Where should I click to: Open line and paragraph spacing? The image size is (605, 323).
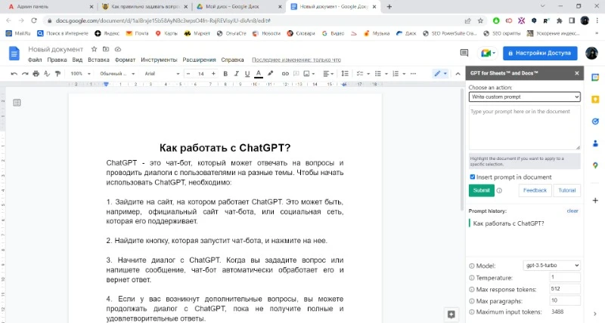pos(345,73)
